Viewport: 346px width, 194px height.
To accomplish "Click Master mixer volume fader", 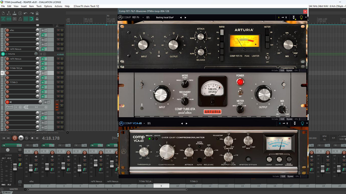I will 15,167.
